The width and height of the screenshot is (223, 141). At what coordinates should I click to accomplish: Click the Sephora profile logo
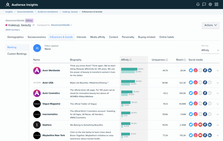click(37, 125)
